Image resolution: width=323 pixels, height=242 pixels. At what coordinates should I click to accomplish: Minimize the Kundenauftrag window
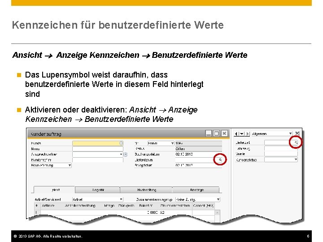[x=209, y=134]
